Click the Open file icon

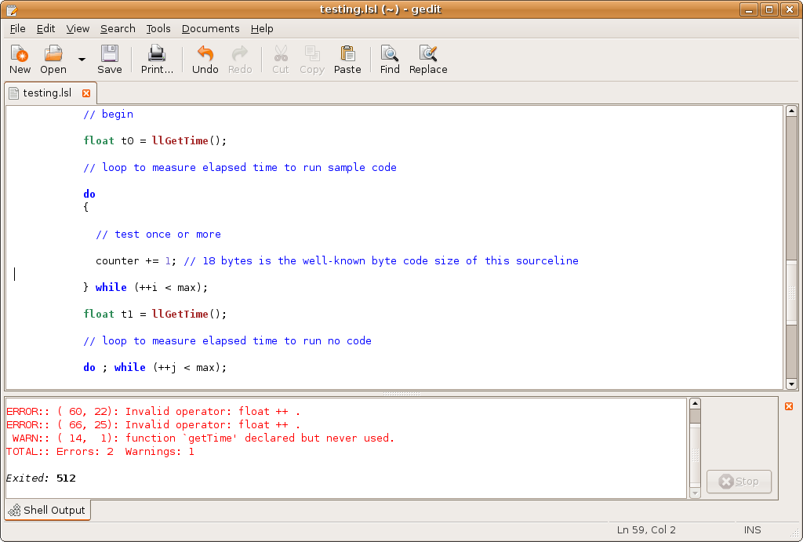pyautogui.click(x=53, y=54)
